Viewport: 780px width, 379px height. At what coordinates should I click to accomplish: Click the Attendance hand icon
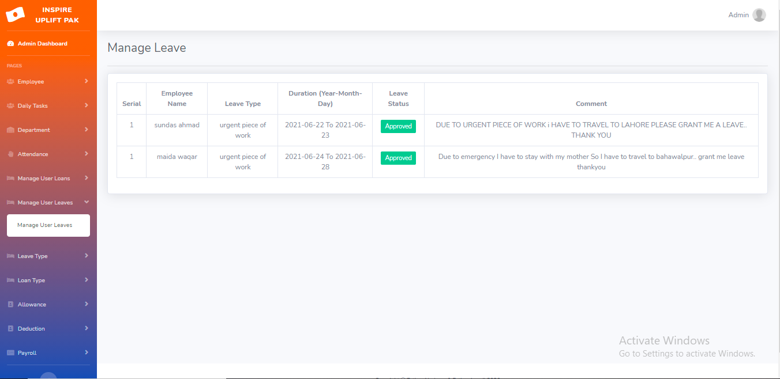(10, 154)
